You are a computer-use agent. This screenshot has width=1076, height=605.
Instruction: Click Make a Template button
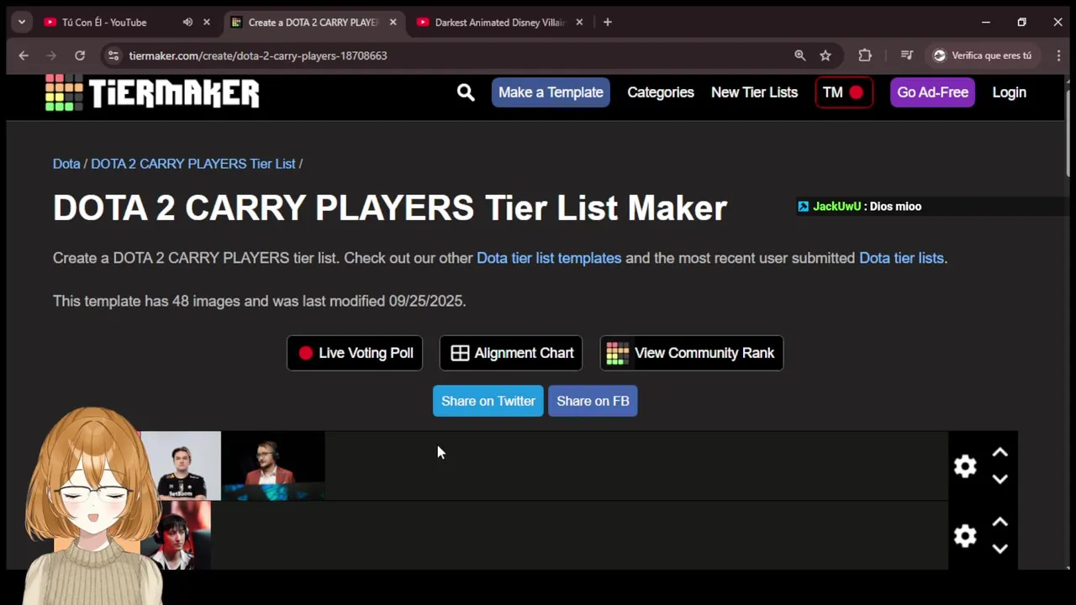pos(551,92)
